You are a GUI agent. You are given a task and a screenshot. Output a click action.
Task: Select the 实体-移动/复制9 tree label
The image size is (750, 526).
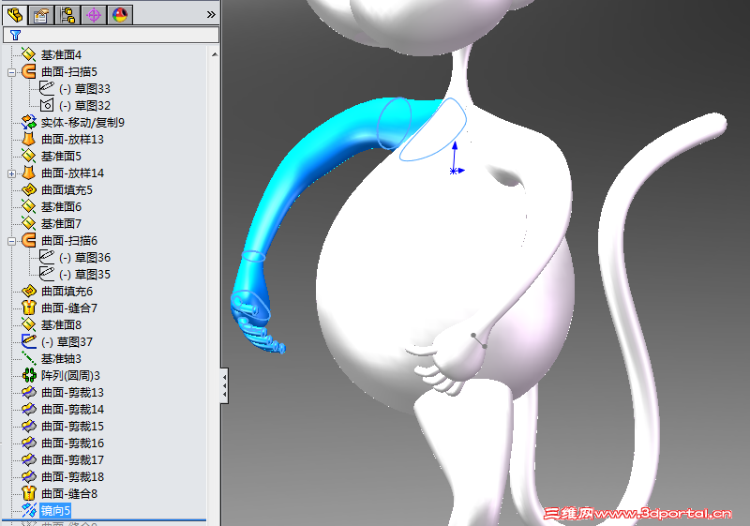pyautogui.click(x=82, y=123)
